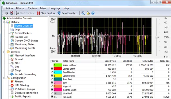Click the blue help question icon
Screen dimensions: 171x99
[x=93, y=13]
